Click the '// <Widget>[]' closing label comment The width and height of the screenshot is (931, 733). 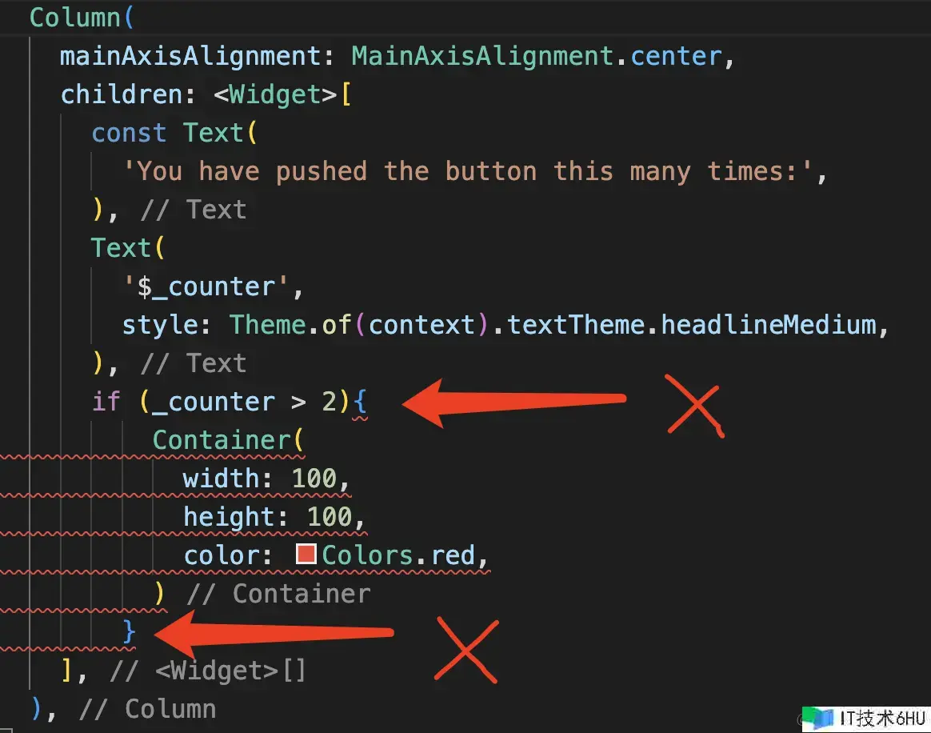coord(208,671)
